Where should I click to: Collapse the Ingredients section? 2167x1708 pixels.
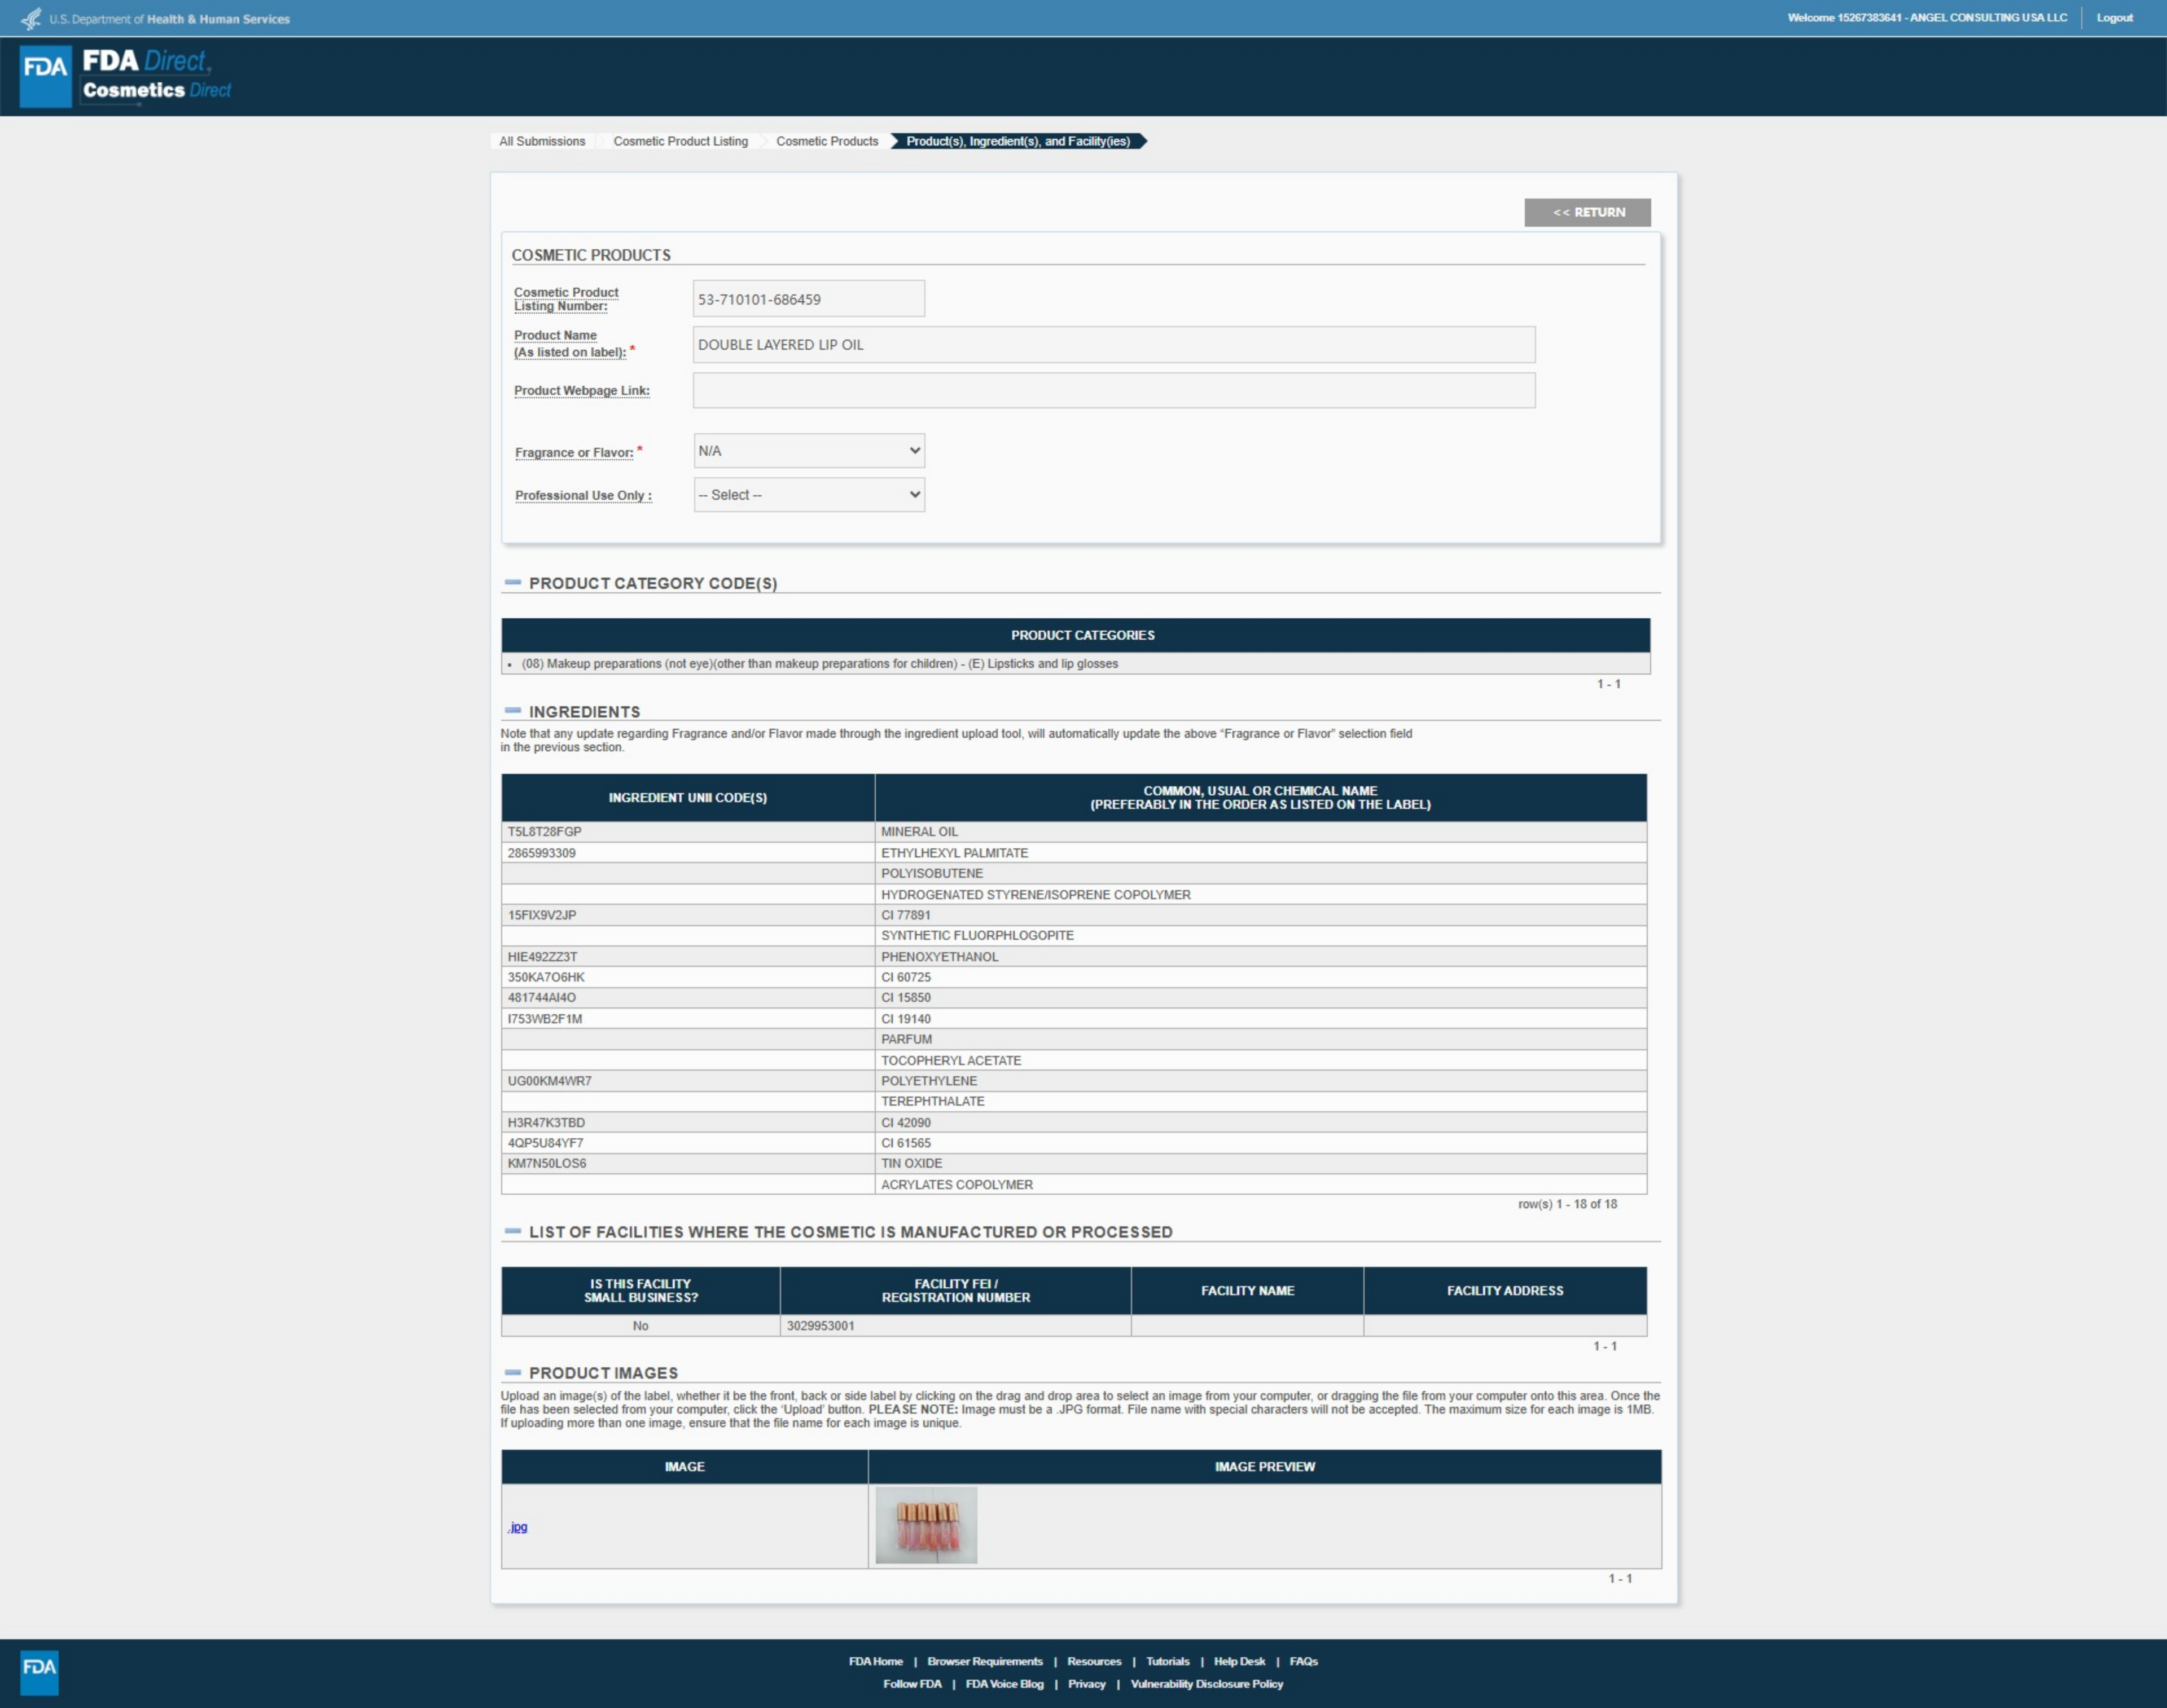click(513, 711)
